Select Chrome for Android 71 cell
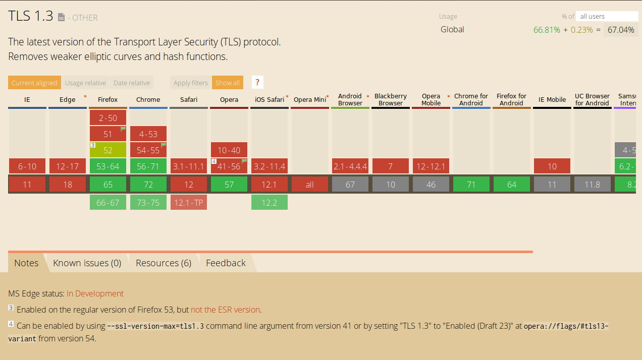The image size is (642, 360). pos(471,184)
